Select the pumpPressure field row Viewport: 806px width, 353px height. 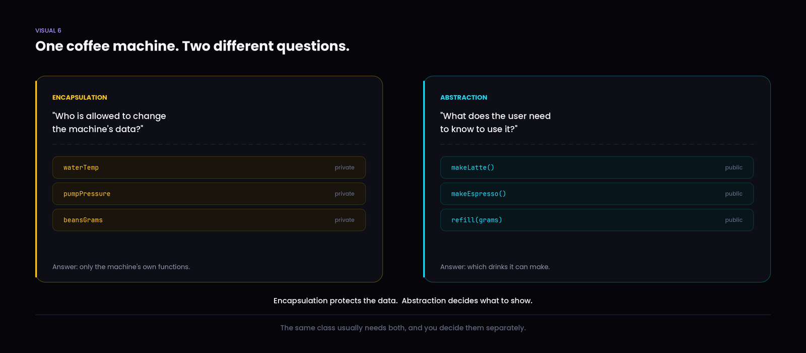pyautogui.click(x=209, y=194)
